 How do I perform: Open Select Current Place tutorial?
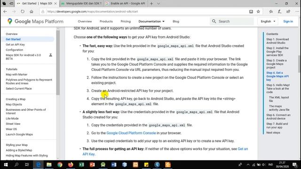19,89
